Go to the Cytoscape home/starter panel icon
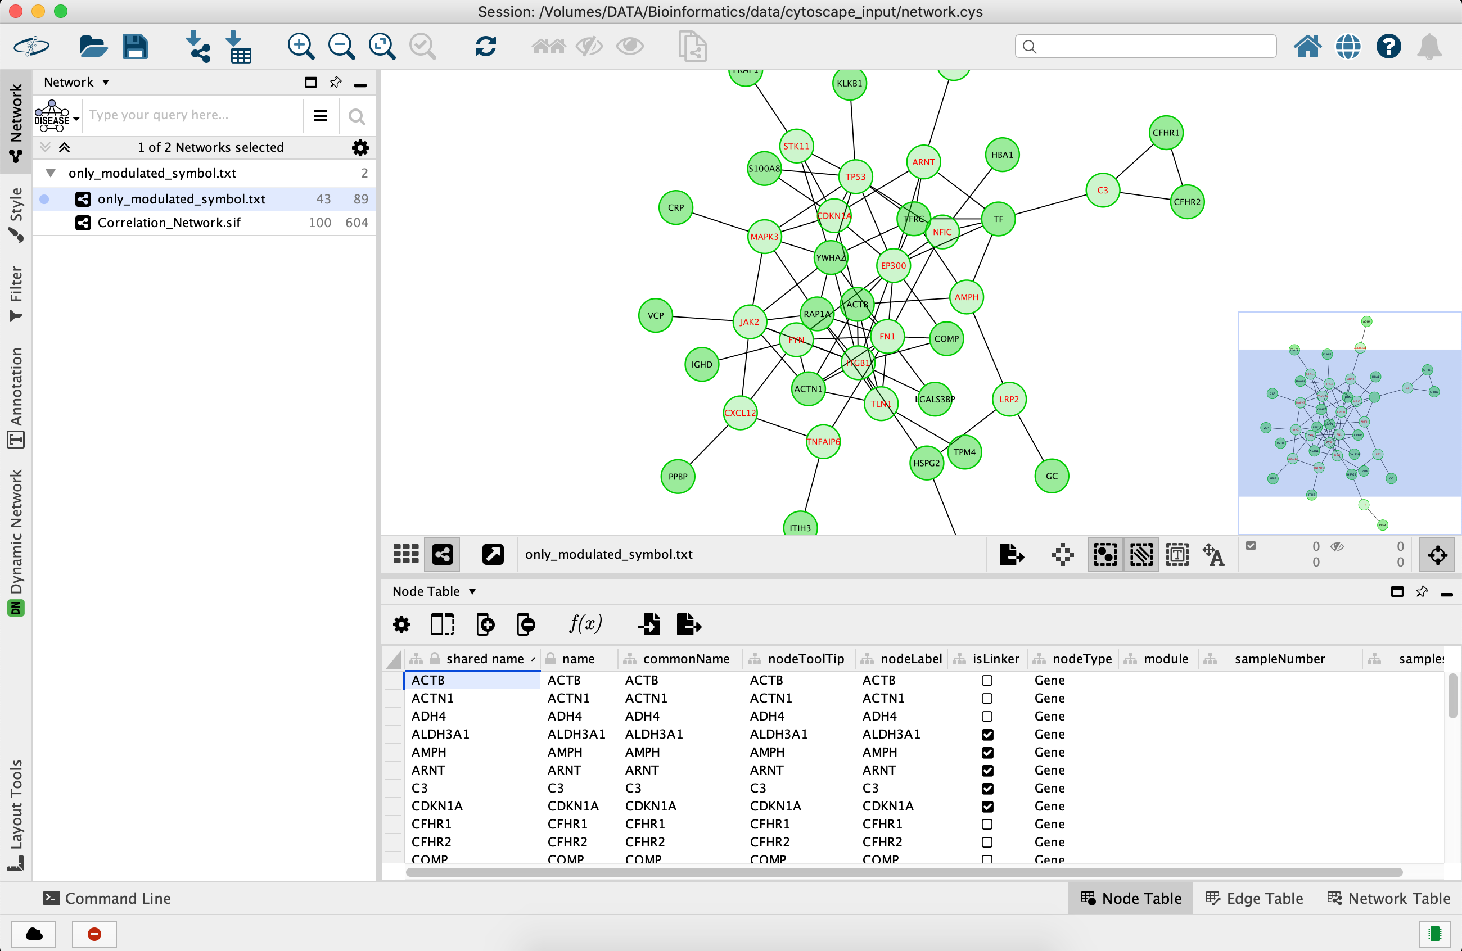This screenshot has height=951, width=1462. coord(1307,47)
